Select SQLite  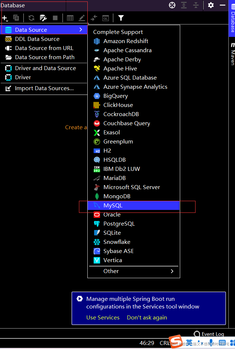[x=134, y=233]
